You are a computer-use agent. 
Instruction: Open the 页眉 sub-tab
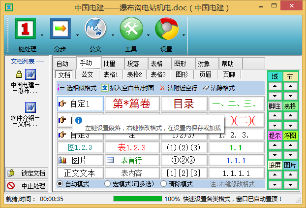pyautogui.click(x=205, y=74)
